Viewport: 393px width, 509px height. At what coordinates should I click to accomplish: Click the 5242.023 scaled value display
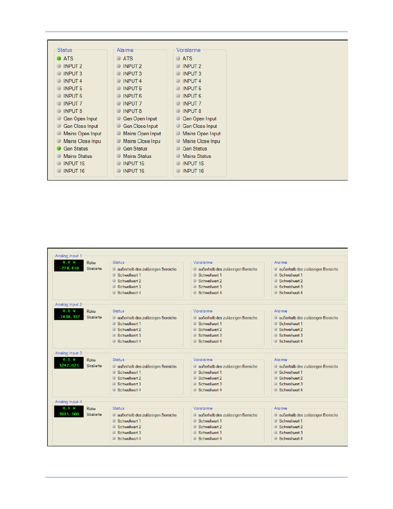click(x=69, y=366)
